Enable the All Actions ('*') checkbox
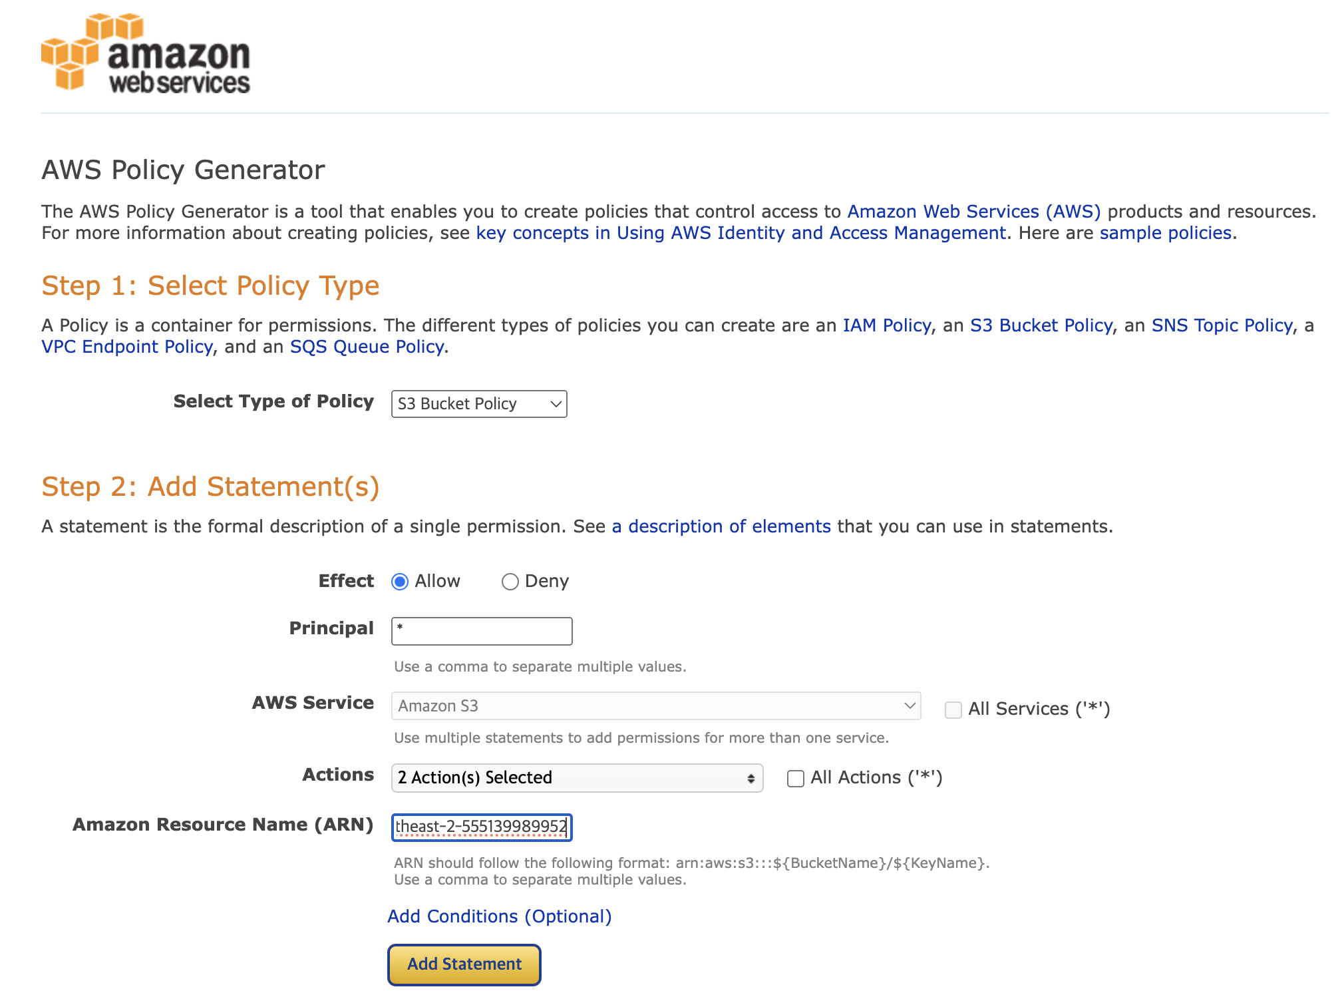The image size is (1344, 1001). click(796, 779)
